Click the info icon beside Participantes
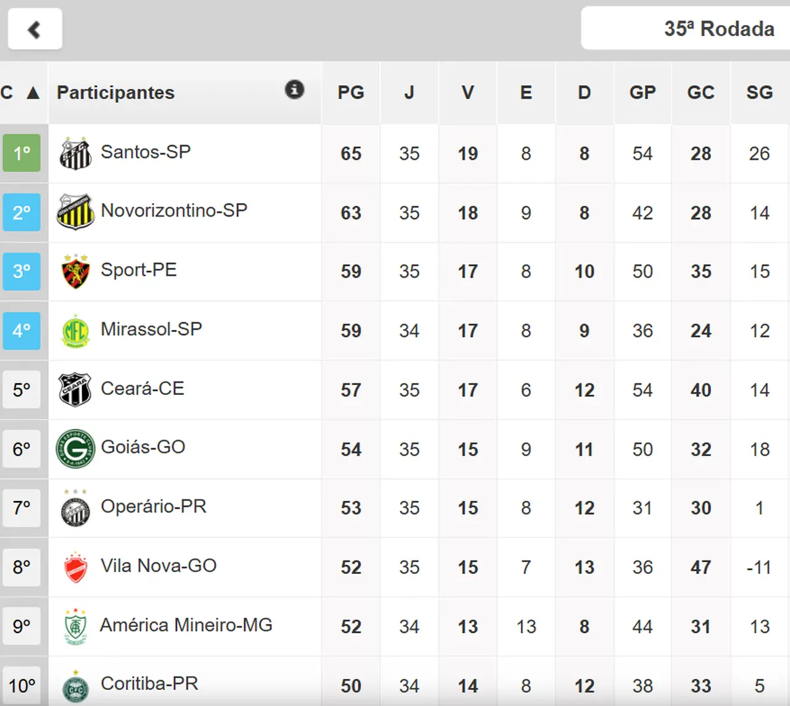The image size is (790, 706). [294, 89]
